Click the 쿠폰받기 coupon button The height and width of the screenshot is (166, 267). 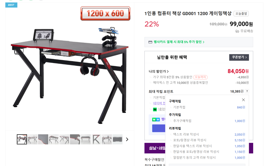(239, 57)
